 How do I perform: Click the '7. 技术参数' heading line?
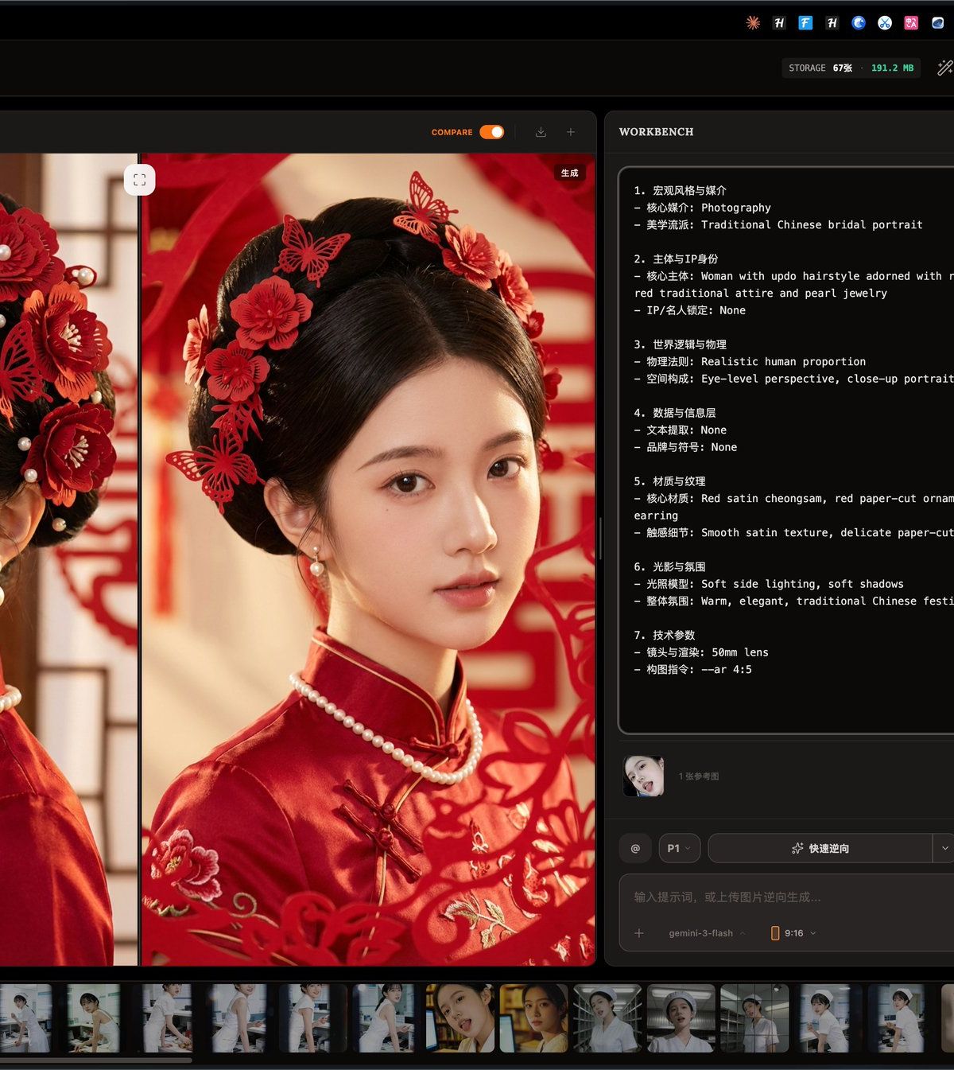(665, 636)
